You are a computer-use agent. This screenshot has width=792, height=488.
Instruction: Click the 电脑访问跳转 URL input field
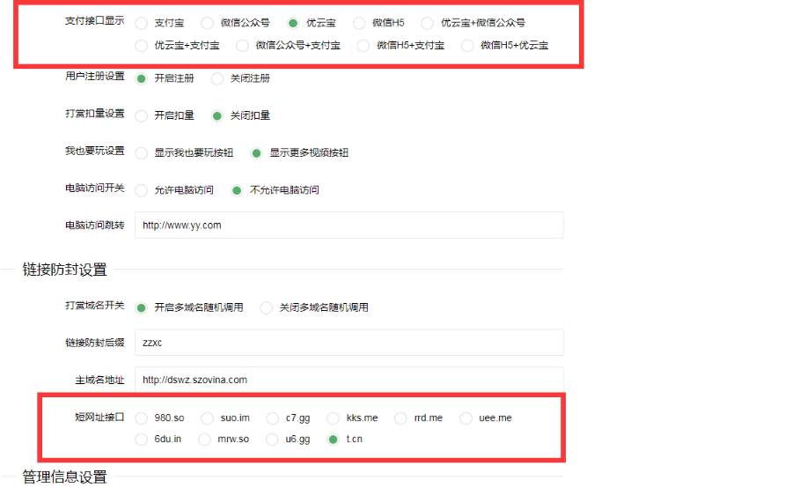349,225
